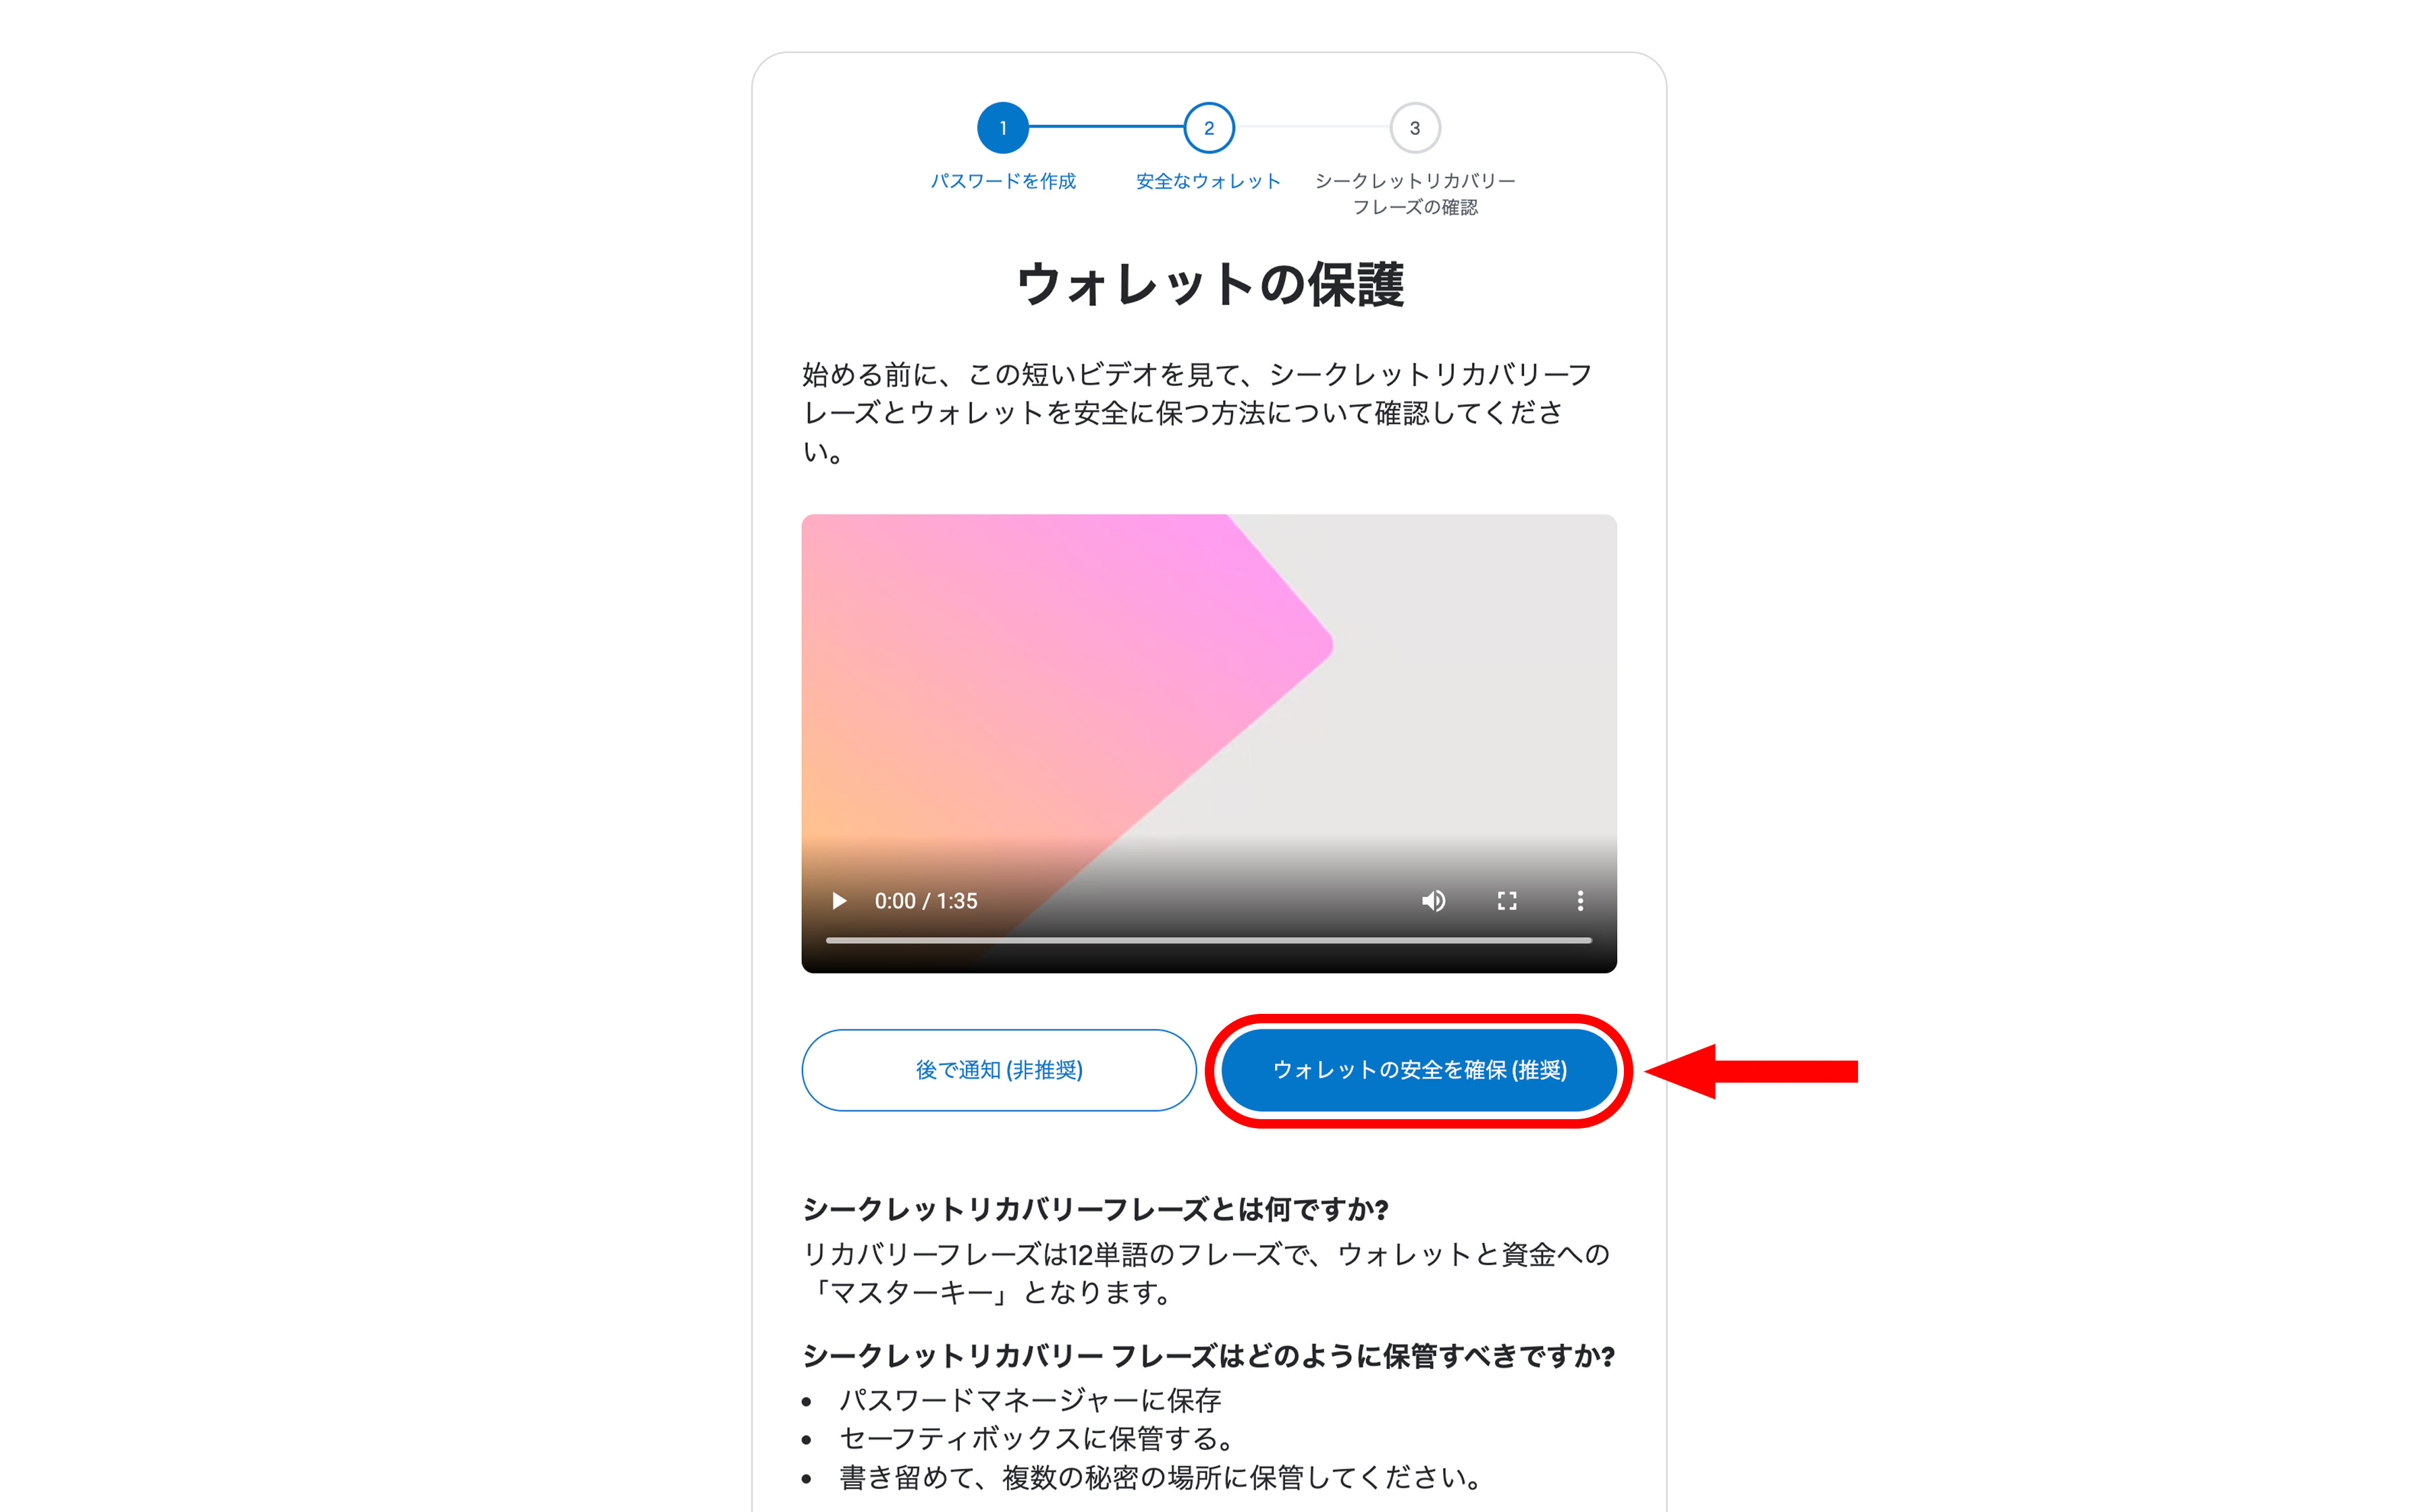Click the video progress bar
The image size is (2419, 1512).
coord(1209,940)
